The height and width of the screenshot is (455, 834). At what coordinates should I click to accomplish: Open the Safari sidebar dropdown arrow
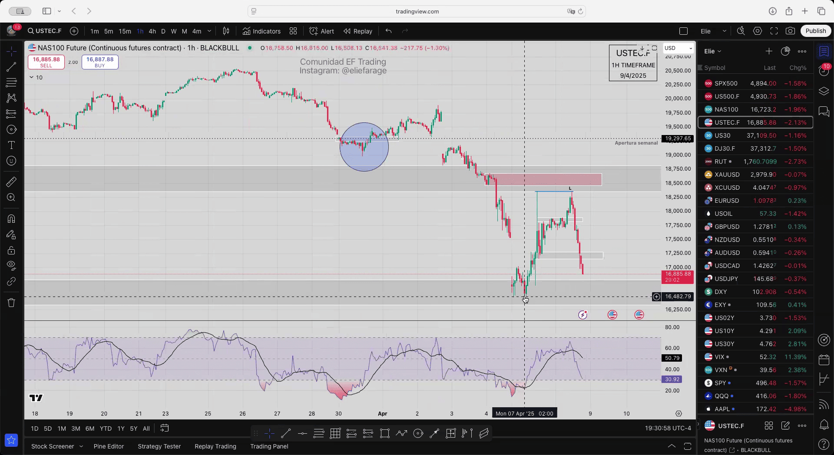[60, 11]
